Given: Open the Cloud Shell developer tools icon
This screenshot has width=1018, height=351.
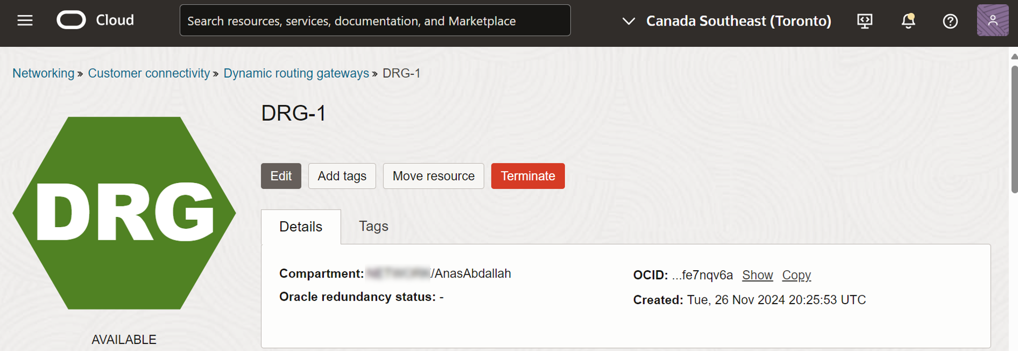Looking at the screenshot, I should click(865, 21).
